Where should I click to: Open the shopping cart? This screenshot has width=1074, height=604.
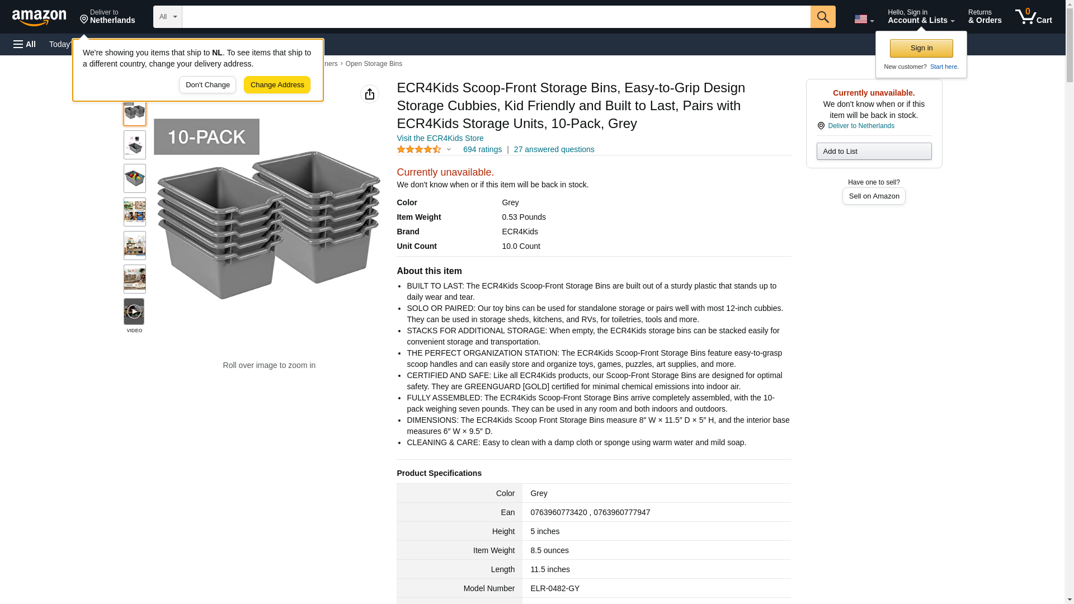coord(1033,17)
